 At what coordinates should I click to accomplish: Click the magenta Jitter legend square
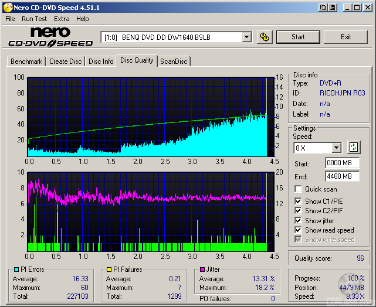pyautogui.click(x=202, y=270)
